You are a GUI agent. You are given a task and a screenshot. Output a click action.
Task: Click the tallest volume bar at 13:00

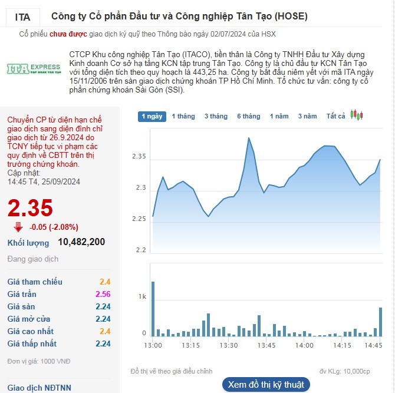tap(153, 308)
